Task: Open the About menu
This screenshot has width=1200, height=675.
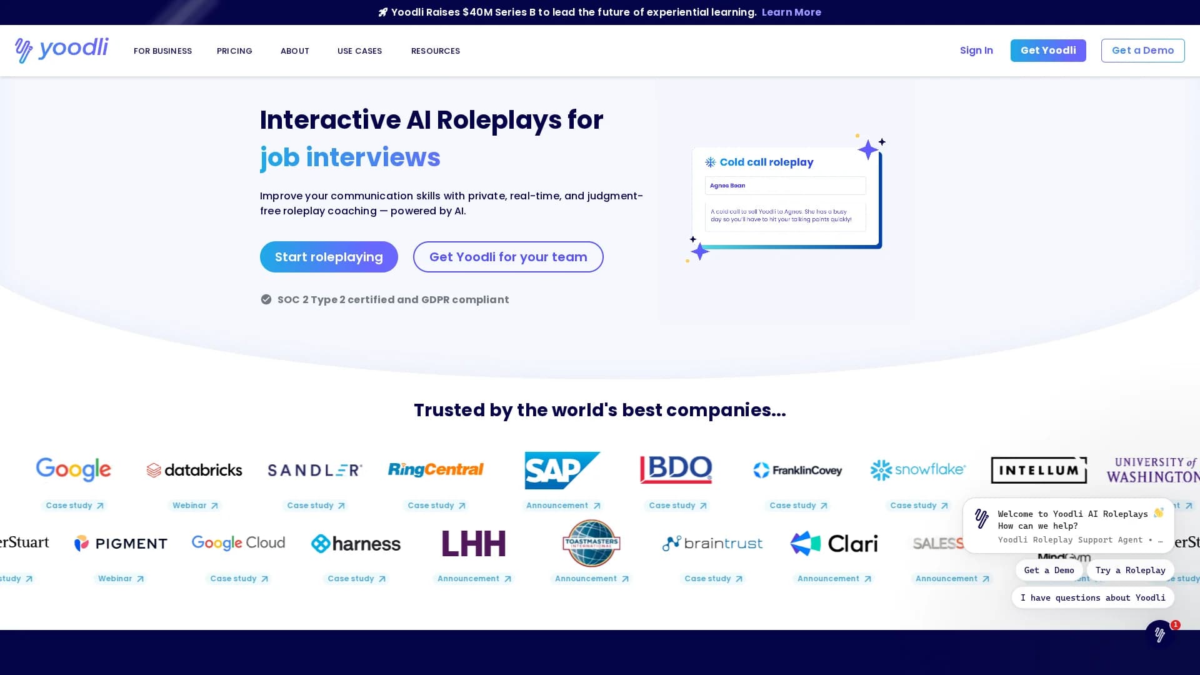Action: point(295,51)
